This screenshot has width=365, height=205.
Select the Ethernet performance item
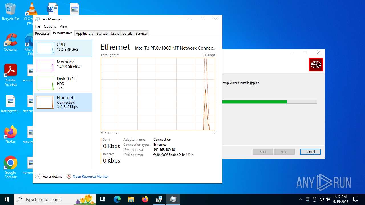63,102
